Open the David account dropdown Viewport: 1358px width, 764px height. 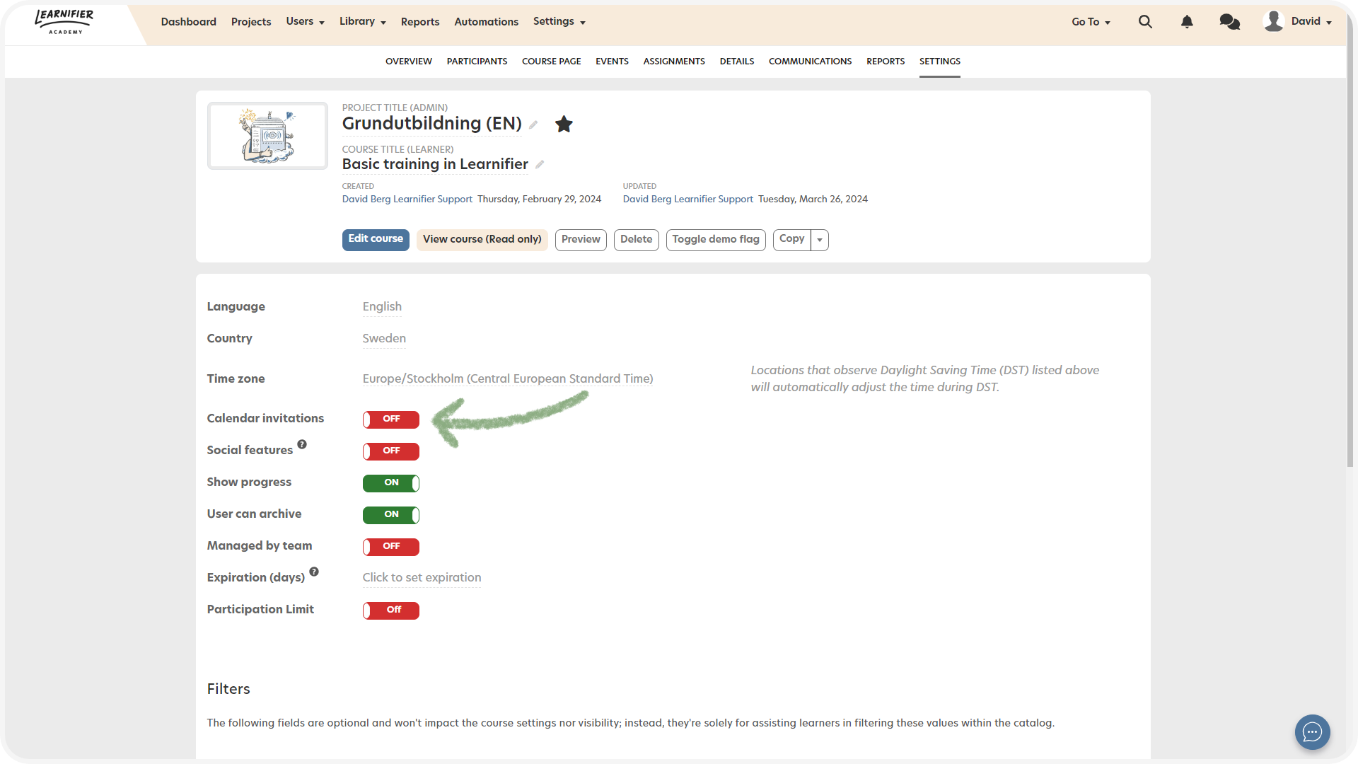(1312, 22)
